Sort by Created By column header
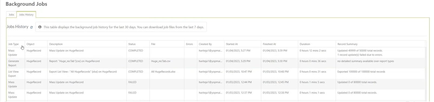434x102 pixels. coord(205,44)
